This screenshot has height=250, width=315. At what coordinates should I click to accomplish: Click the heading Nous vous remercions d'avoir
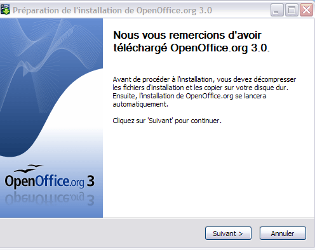(187, 35)
